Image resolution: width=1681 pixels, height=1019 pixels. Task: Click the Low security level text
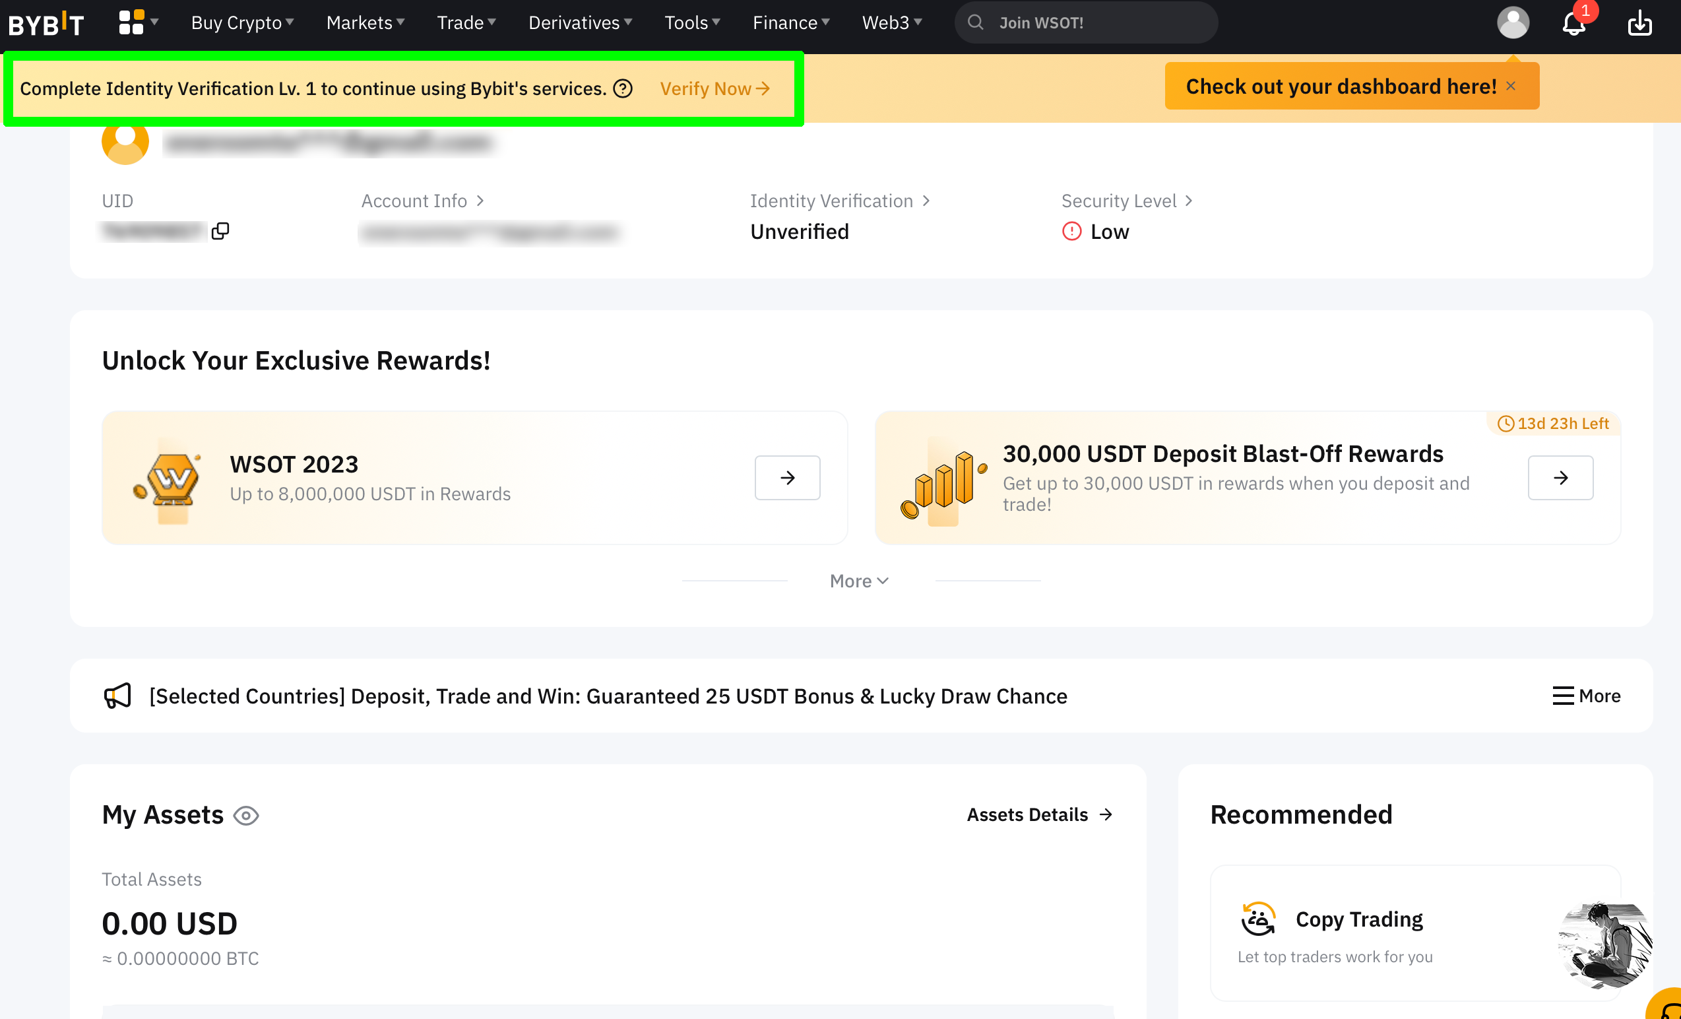click(x=1109, y=232)
